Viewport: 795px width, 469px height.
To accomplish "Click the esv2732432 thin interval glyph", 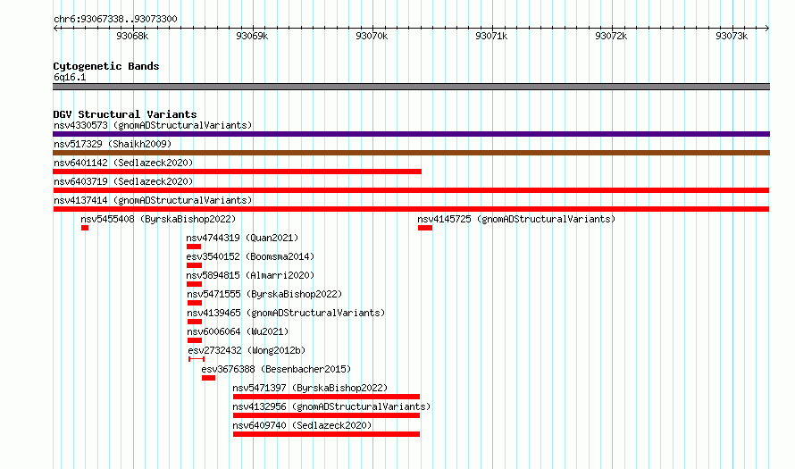I will click(197, 359).
